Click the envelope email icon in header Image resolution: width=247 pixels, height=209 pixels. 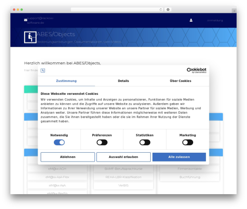[x=26, y=20]
